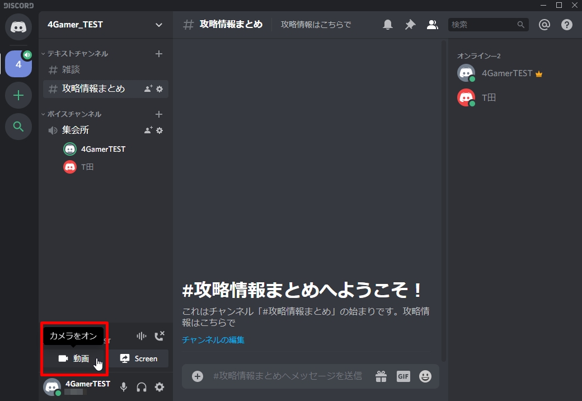Click the add a server plus icon
Screen dimensions: 582x401
coord(18,95)
